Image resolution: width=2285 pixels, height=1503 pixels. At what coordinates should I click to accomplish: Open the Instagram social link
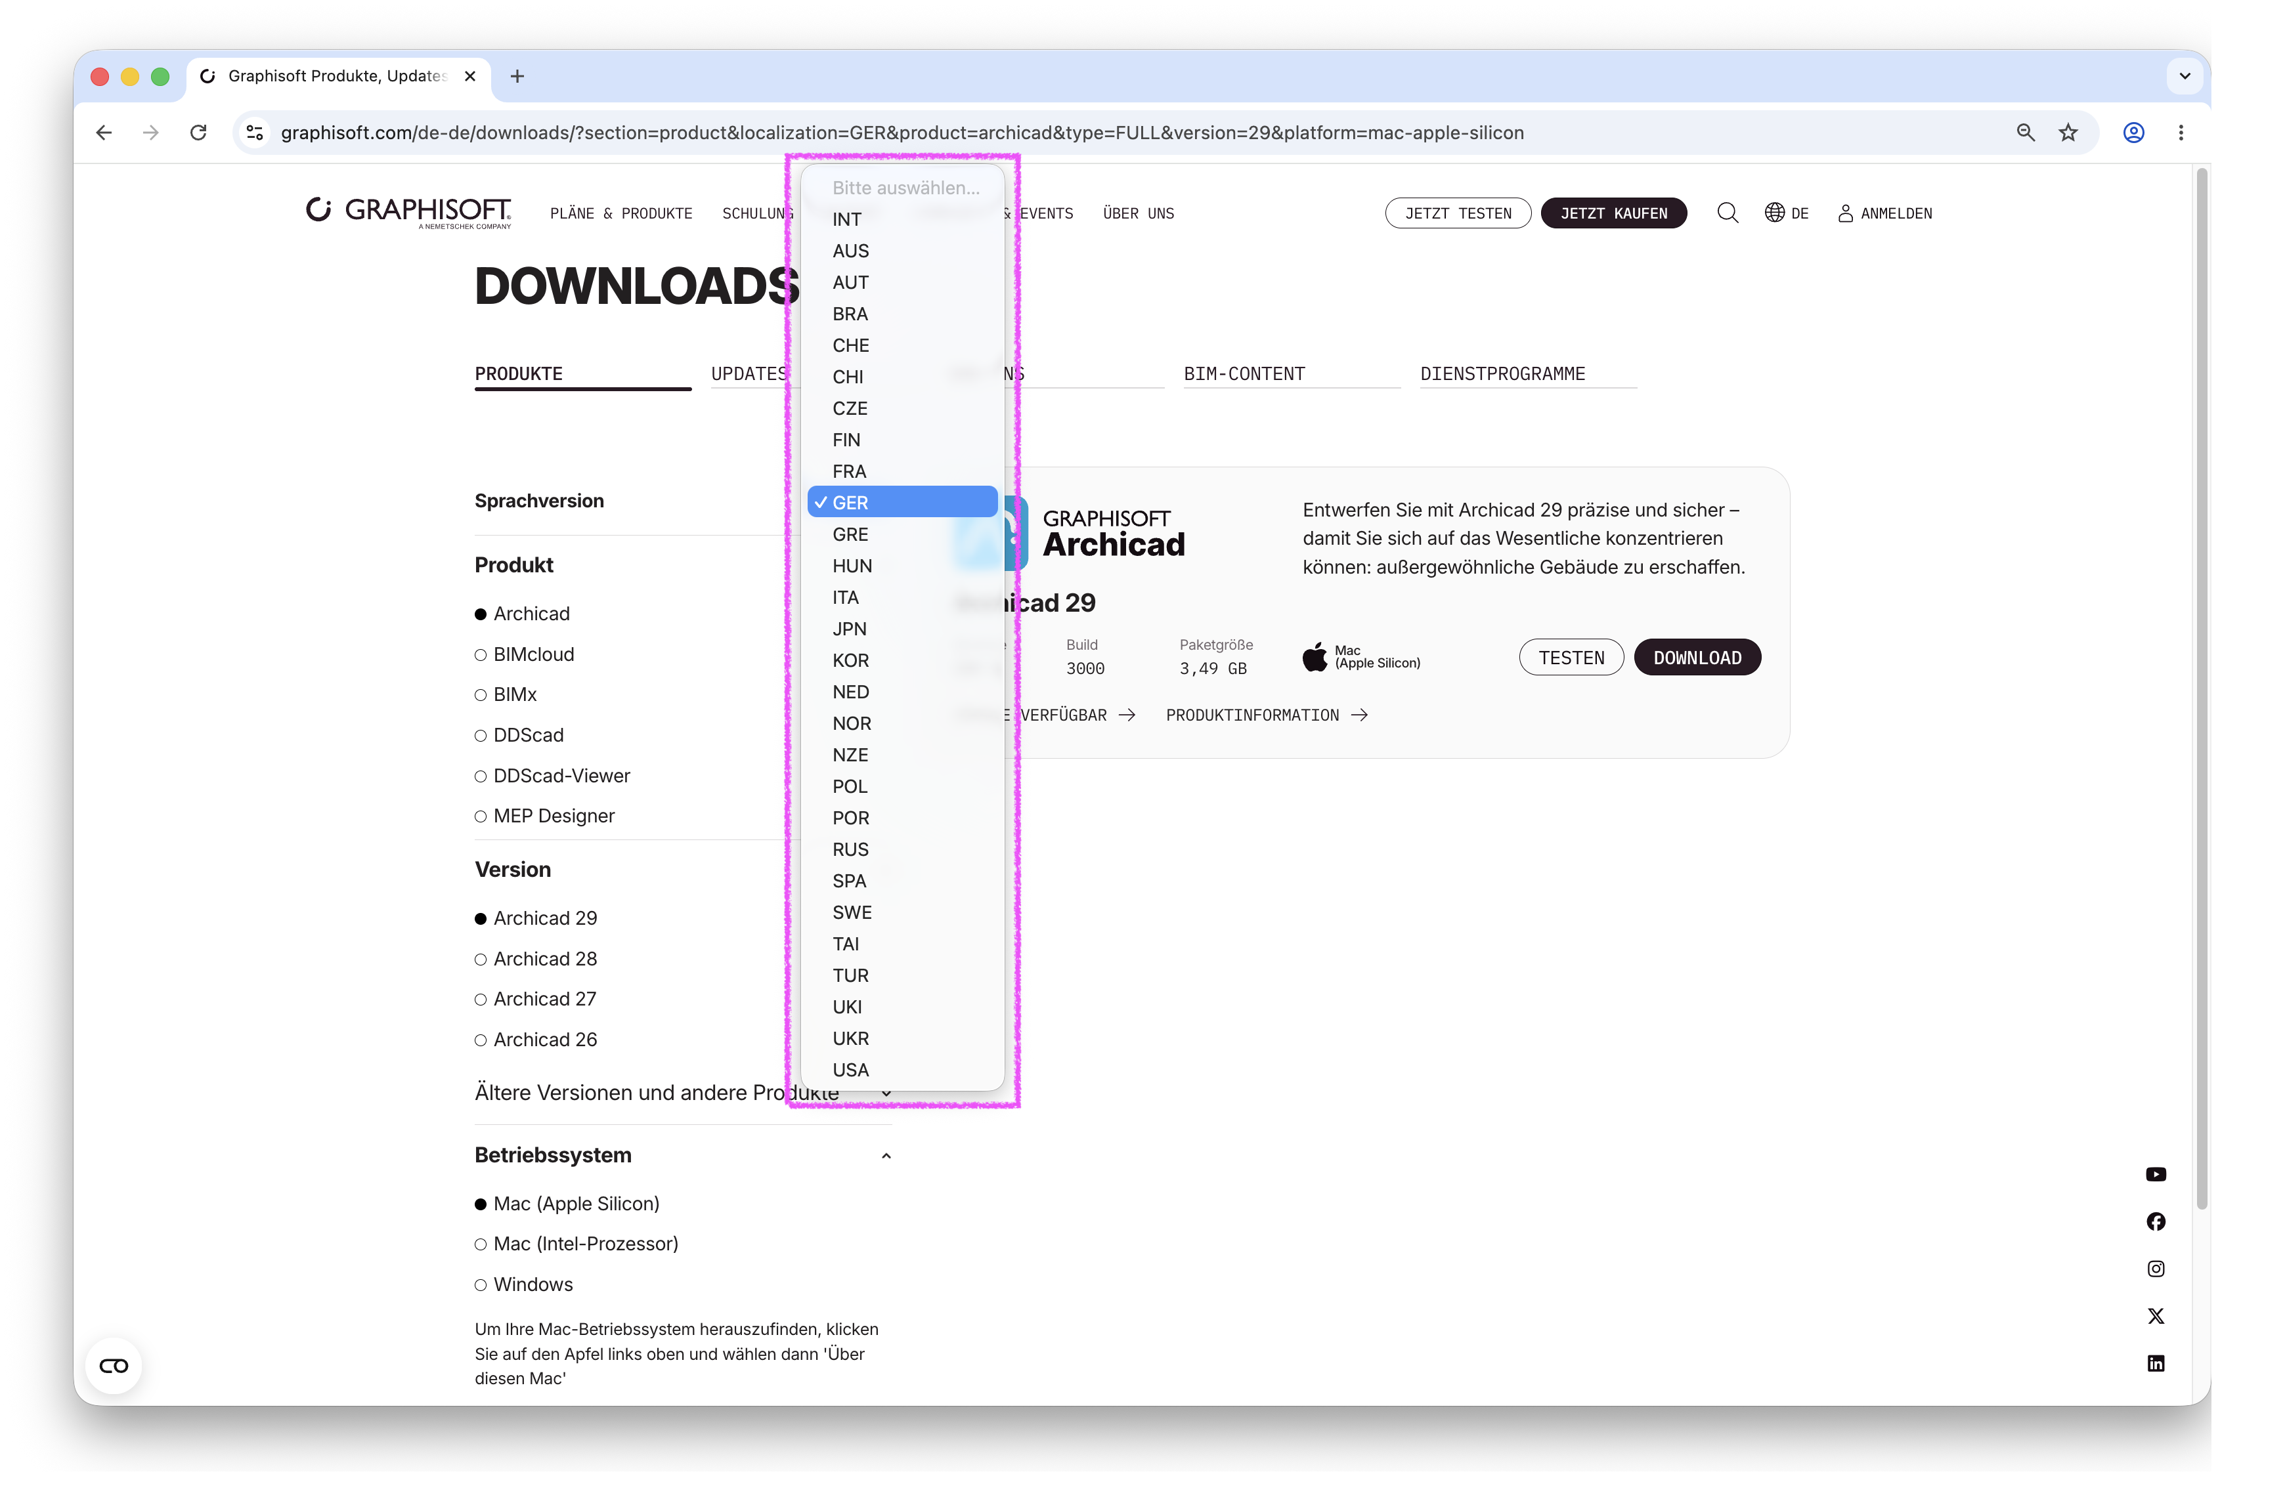coord(2156,1269)
